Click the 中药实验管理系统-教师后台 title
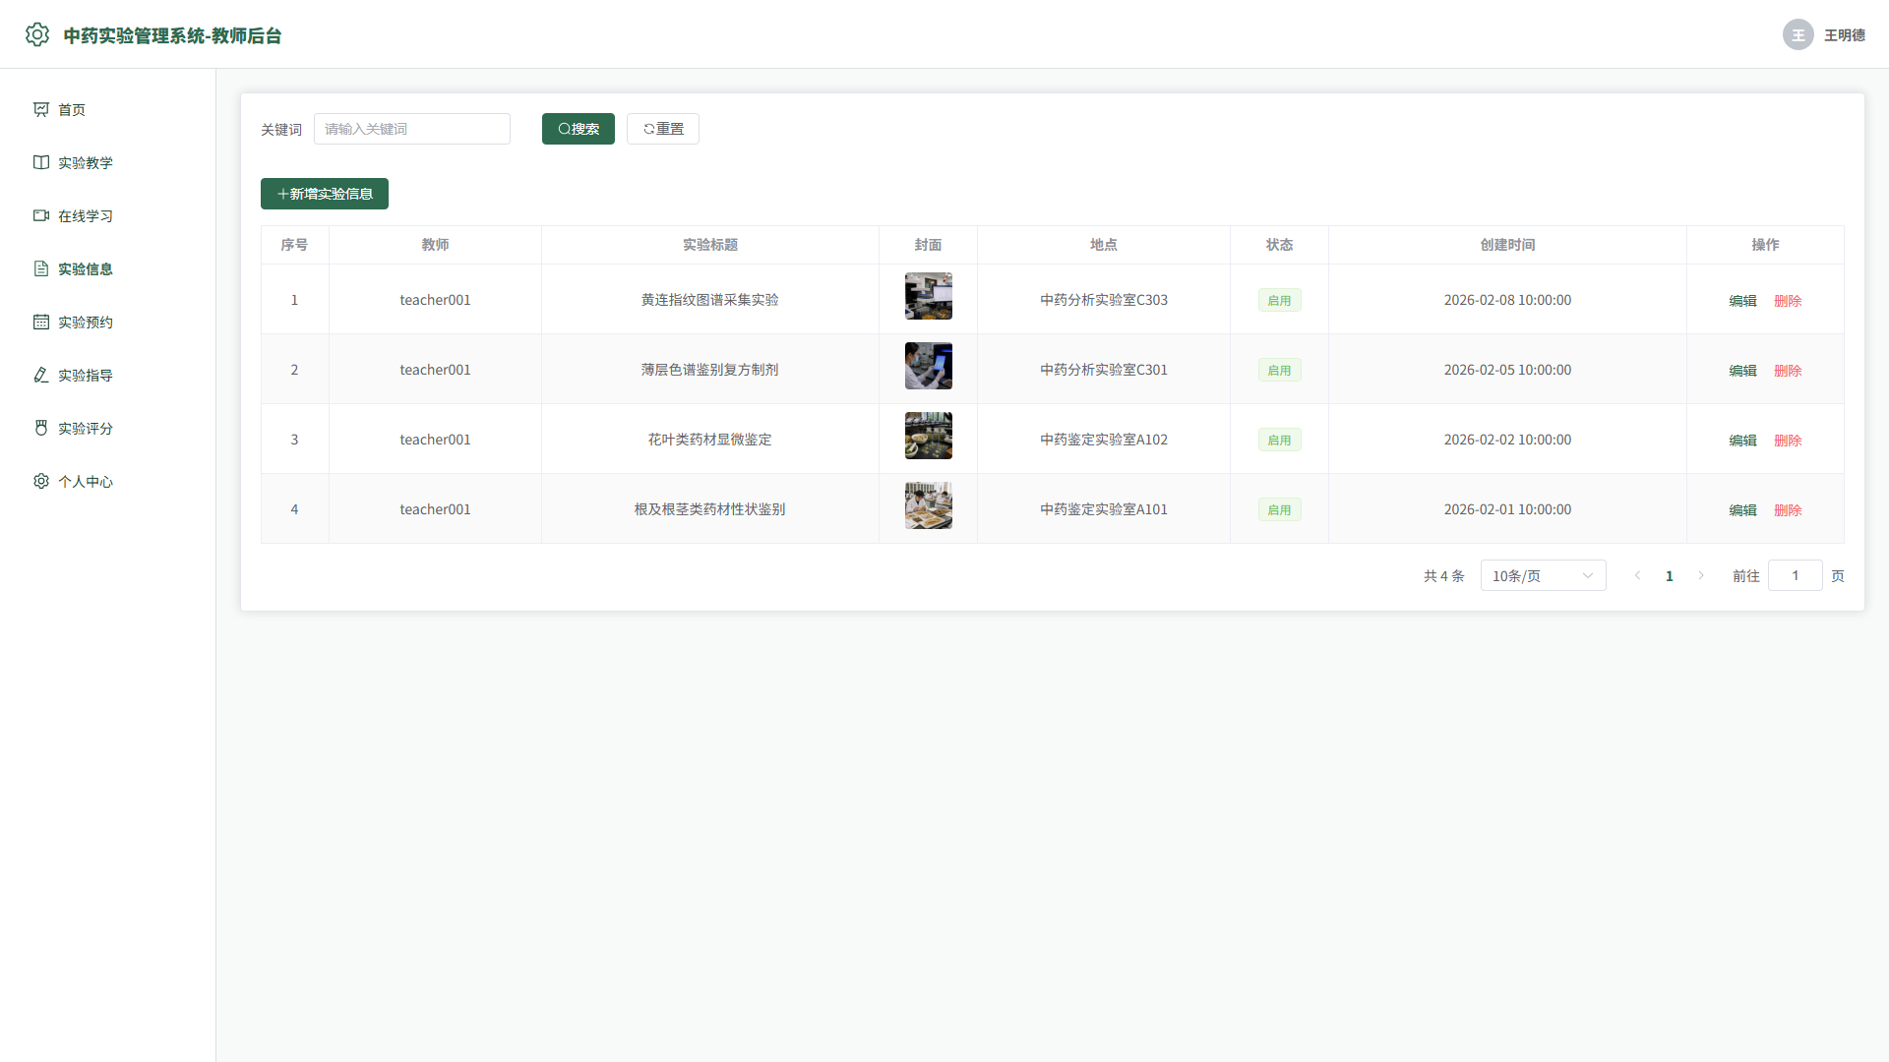 tap(173, 35)
